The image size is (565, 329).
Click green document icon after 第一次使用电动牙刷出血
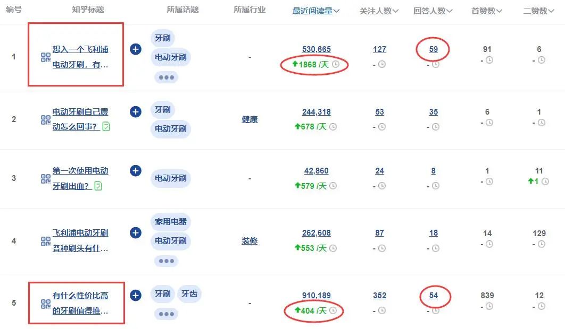click(x=98, y=186)
